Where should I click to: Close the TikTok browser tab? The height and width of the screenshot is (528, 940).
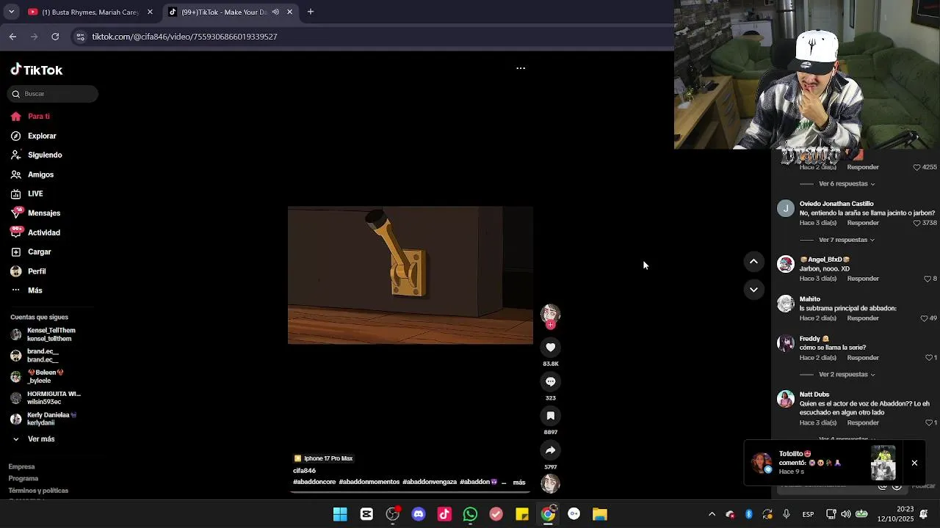tap(289, 12)
